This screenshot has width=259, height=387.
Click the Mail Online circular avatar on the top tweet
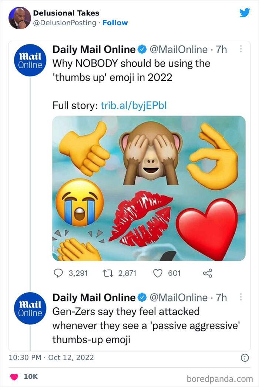[30, 59]
